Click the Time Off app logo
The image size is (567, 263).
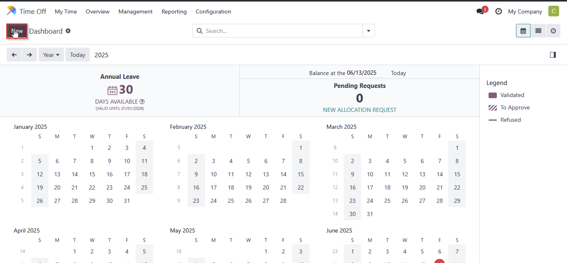pyautogui.click(x=12, y=11)
